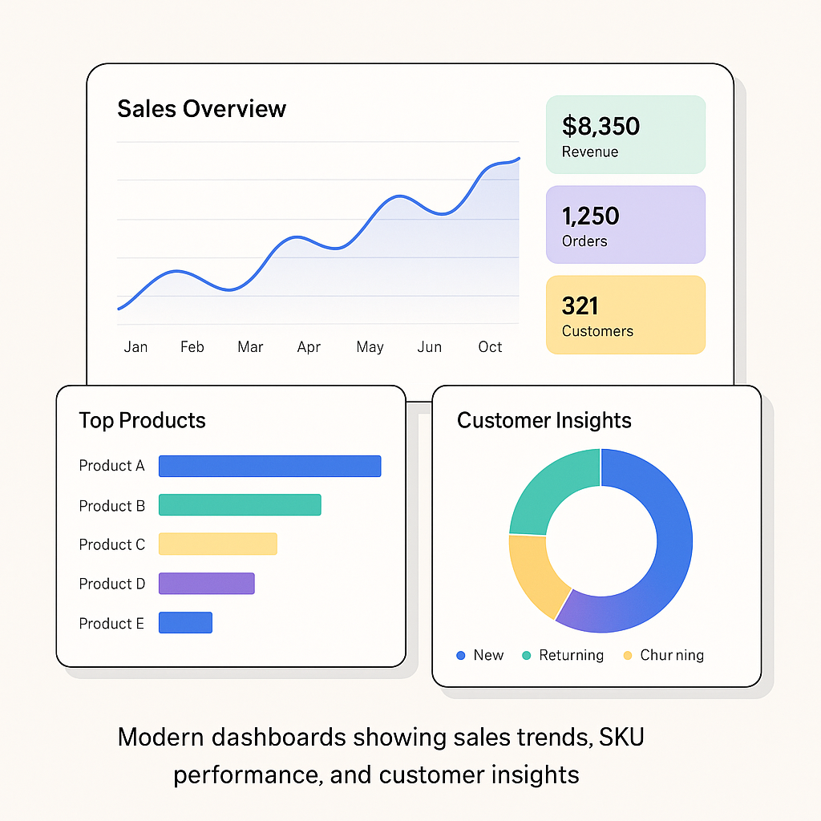Open the 1,250 Orders card
821x821 pixels.
(625, 225)
